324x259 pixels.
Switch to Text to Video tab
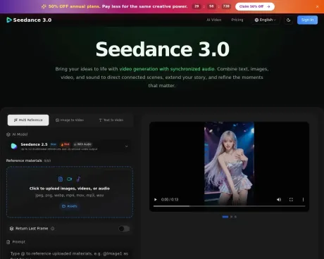click(x=111, y=120)
